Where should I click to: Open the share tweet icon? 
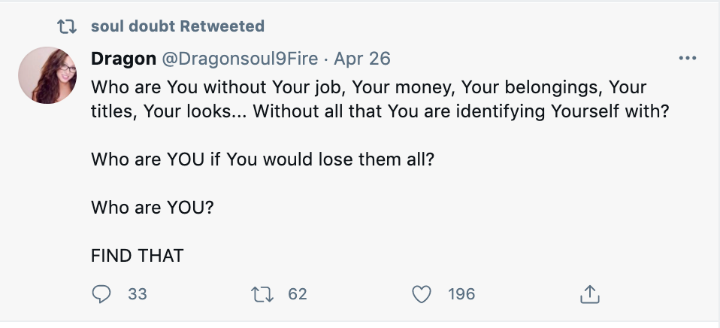(x=590, y=294)
